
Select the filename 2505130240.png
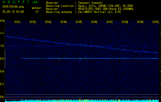coord(13,7)
